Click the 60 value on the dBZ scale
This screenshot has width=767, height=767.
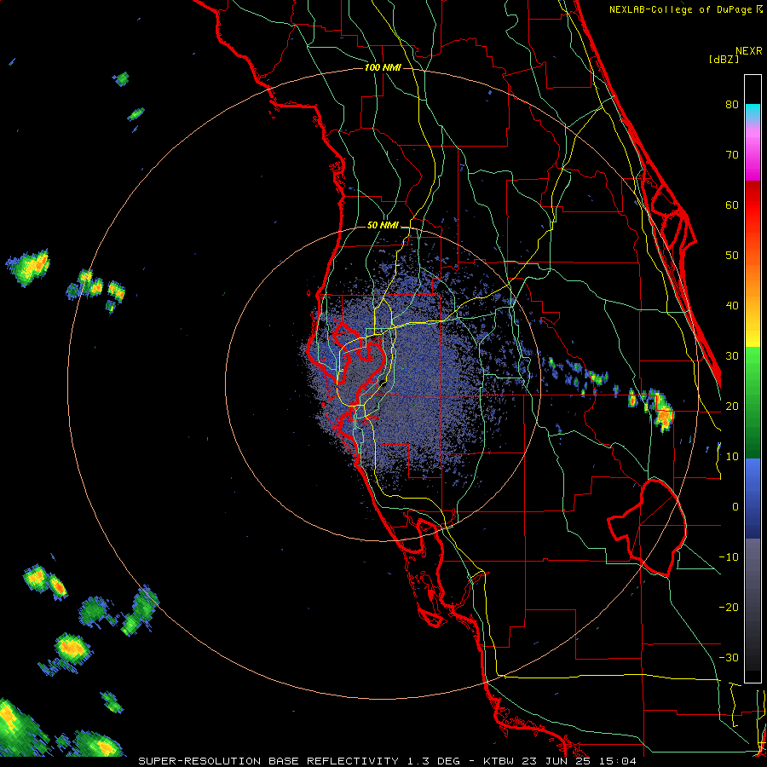point(732,205)
